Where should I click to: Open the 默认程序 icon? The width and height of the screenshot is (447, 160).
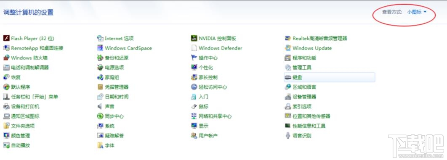pos(6,87)
